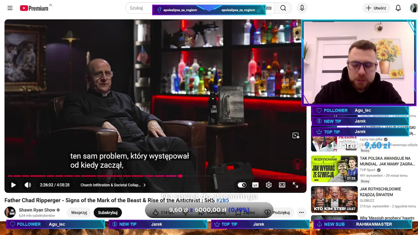This screenshot has width=418, height=235.
Task: Start voice search with microphone icon
Action: (302, 8)
